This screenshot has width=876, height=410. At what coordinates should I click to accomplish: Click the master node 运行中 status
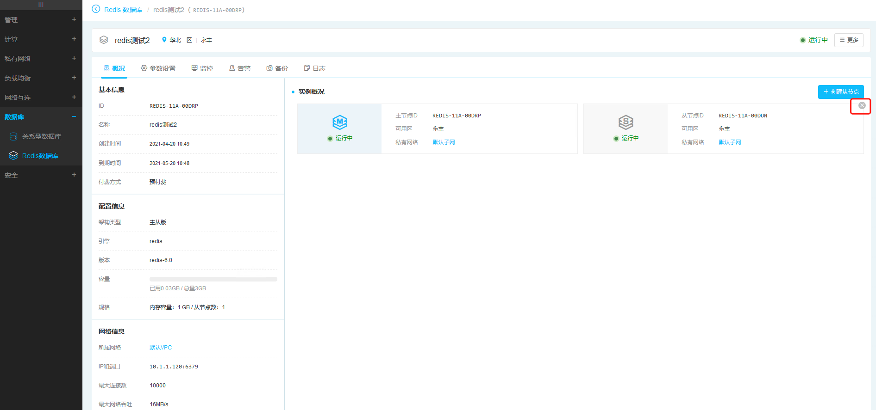pos(340,138)
